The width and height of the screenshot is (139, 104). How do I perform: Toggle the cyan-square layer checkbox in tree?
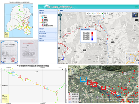tap(43, 18)
